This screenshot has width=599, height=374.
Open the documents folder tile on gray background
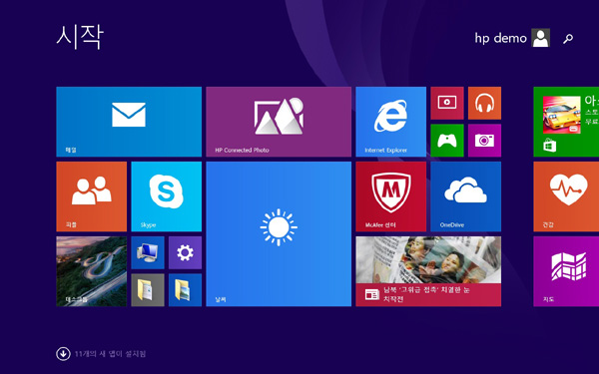click(148, 290)
